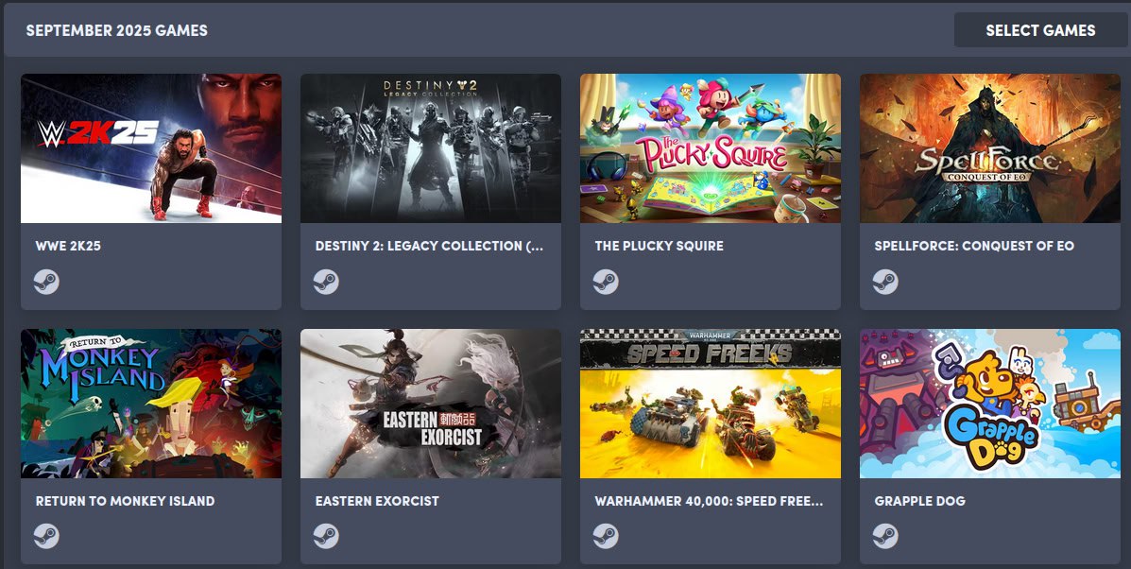Open the Destiny 2 Legacy Collection cover art

[x=431, y=147]
